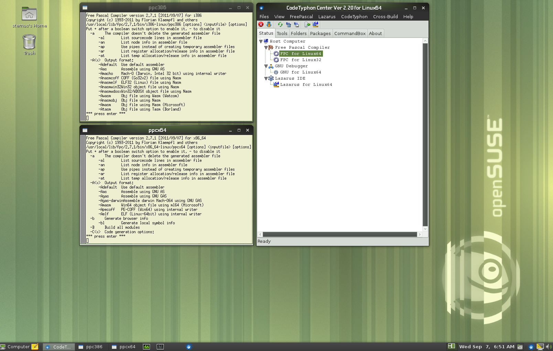The height and width of the screenshot is (351, 553).
Task: Click the orange download arrow toolbar icon
Action: [x=269, y=24]
